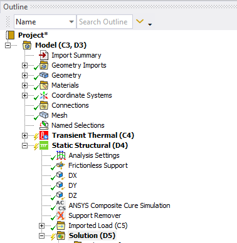
Task: Click the Geometry blue cubes icon
Action: pyautogui.click(x=44, y=75)
